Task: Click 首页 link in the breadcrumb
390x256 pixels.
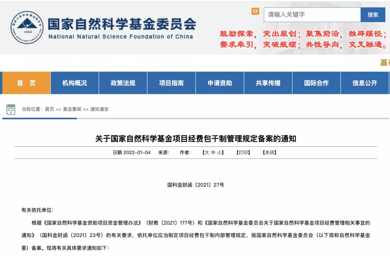Action: (x=49, y=109)
